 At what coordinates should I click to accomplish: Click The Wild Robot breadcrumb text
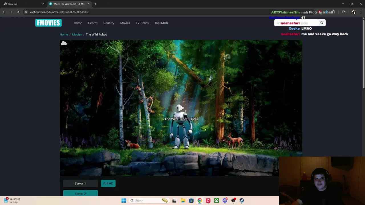[x=96, y=34]
